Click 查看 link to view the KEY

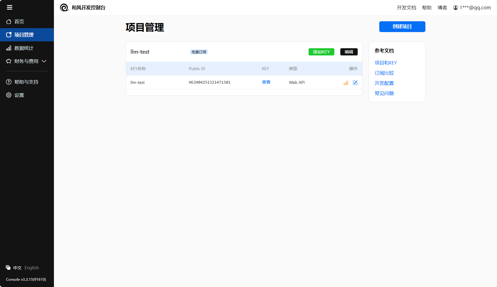click(266, 82)
